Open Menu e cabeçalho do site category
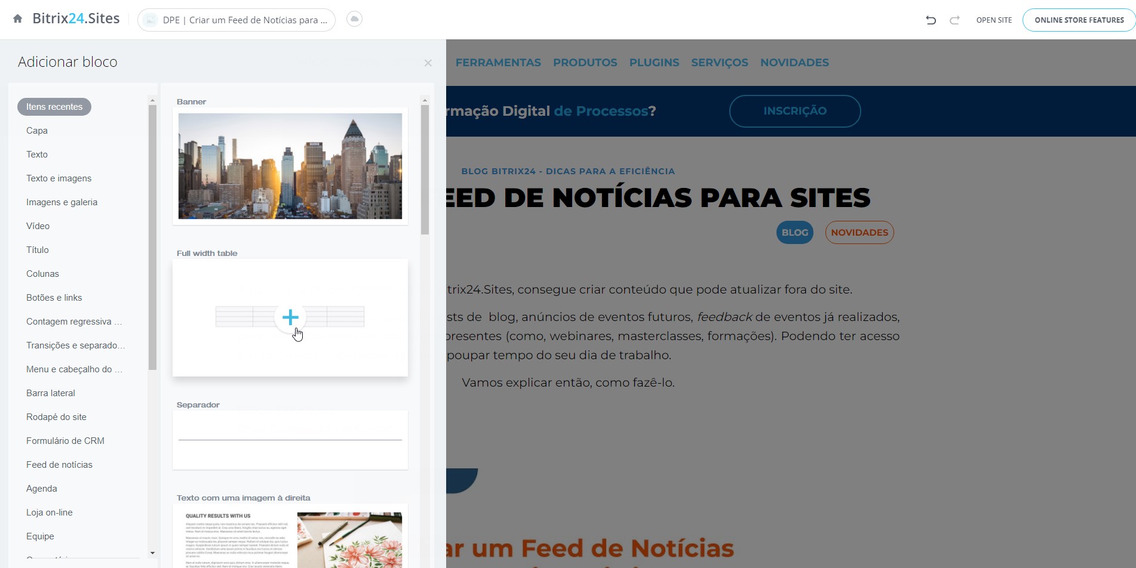The height and width of the screenshot is (568, 1136). click(75, 369)
